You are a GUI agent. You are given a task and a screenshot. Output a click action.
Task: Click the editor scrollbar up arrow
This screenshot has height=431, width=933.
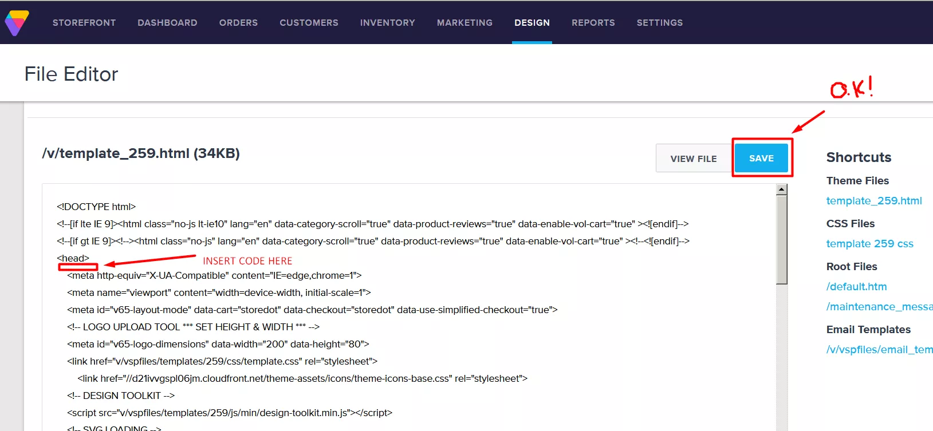(782, 189)
